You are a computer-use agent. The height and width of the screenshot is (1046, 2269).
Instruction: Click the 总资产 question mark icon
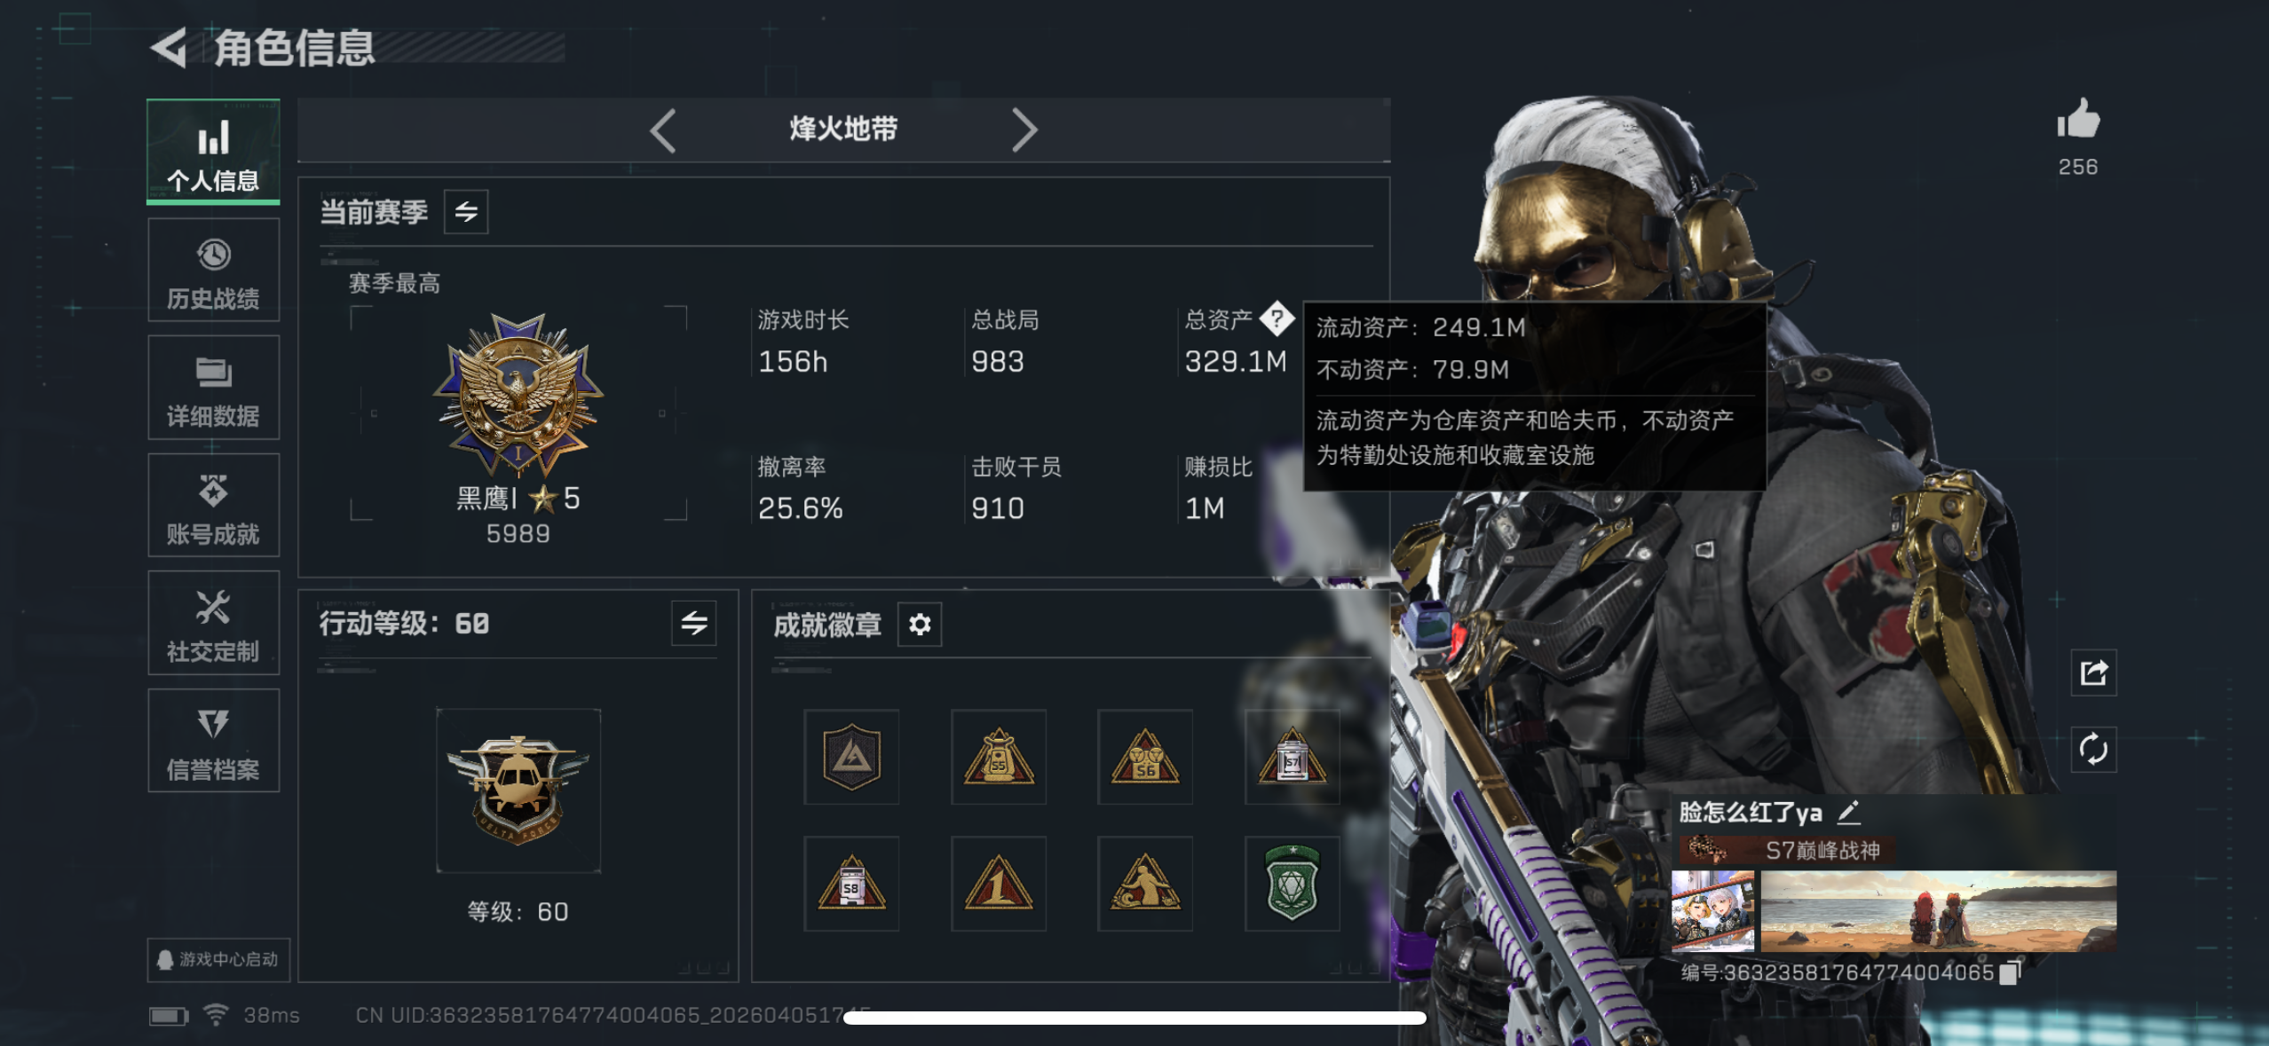[x=1277, y=319]
